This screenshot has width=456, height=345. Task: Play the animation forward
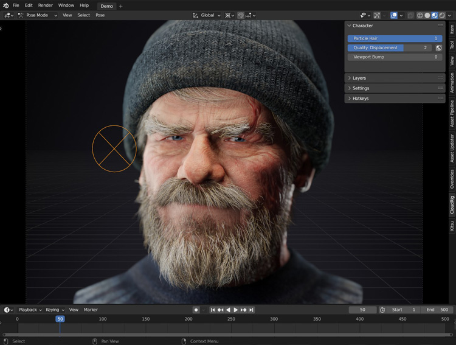point(235,310)
